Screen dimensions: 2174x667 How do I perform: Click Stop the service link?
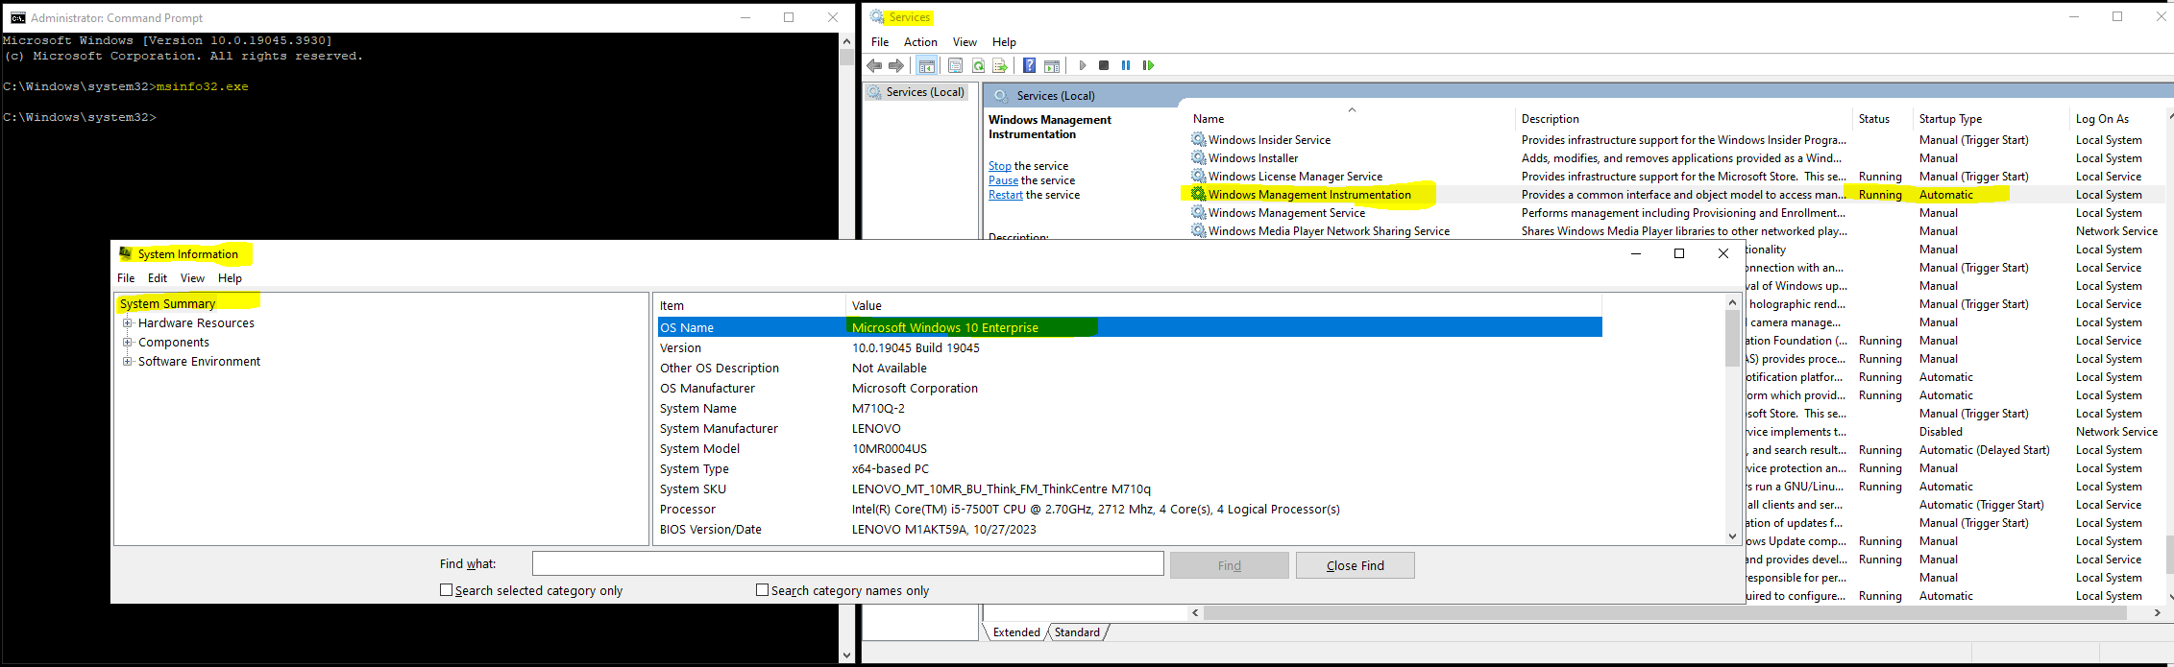(1000, 166)
